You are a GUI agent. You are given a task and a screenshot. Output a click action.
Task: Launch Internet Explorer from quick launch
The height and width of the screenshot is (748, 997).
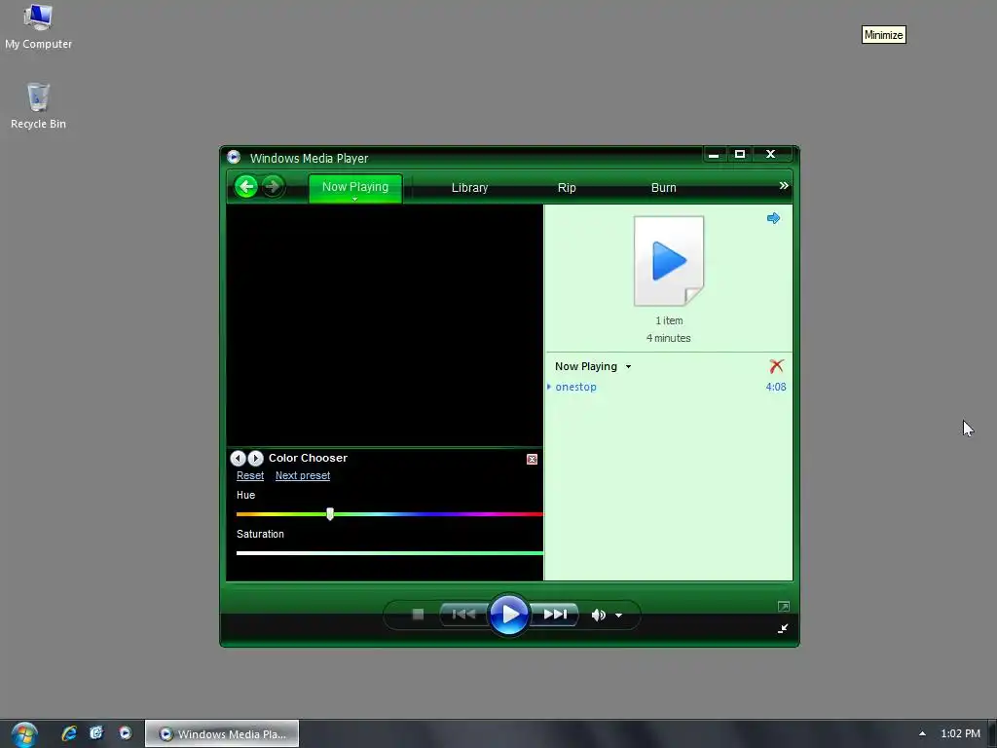[x=69, y=733]
